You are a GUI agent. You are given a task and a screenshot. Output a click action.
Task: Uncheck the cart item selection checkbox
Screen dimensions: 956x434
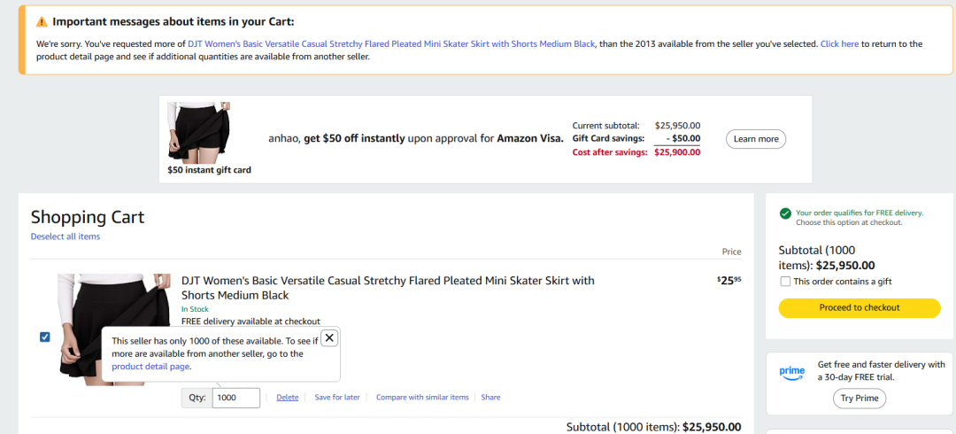[45, 337]
